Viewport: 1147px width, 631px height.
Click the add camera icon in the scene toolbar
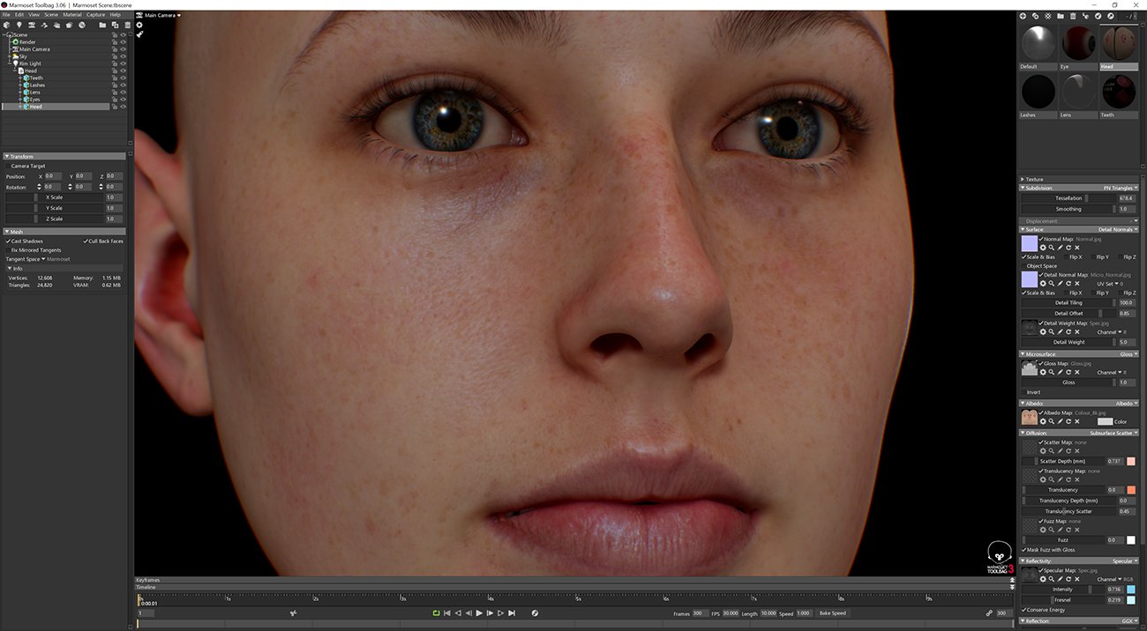click(x=32, y=26)
